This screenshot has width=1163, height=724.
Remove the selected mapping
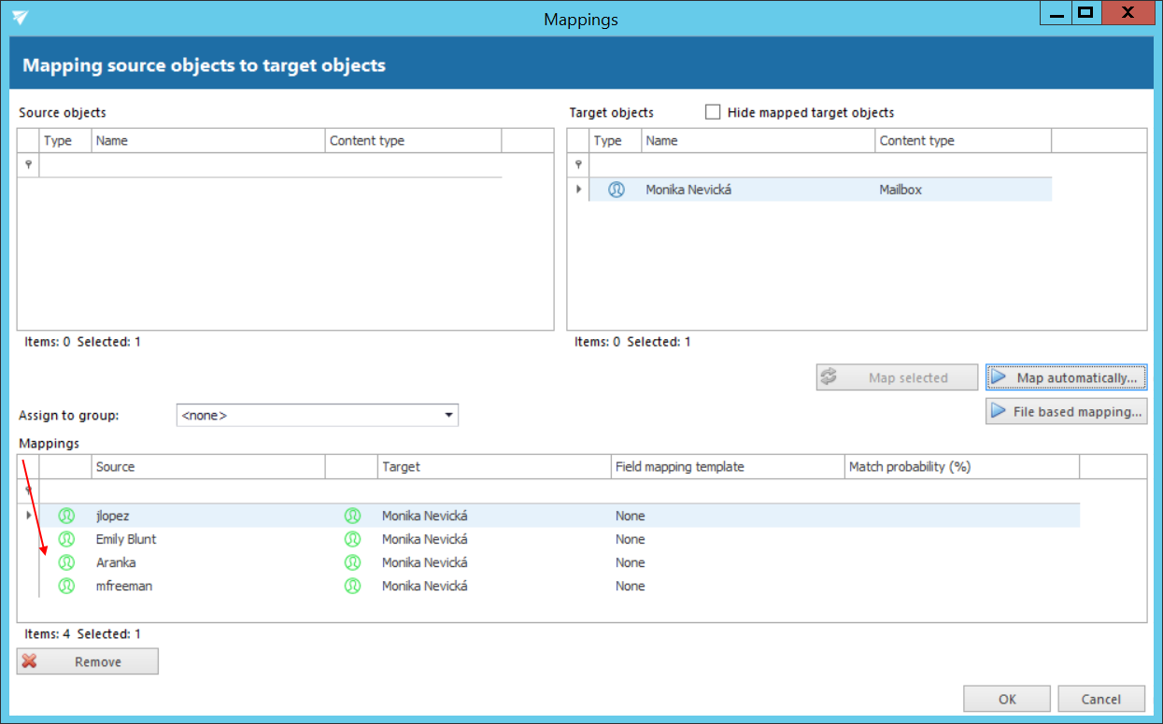88,661
